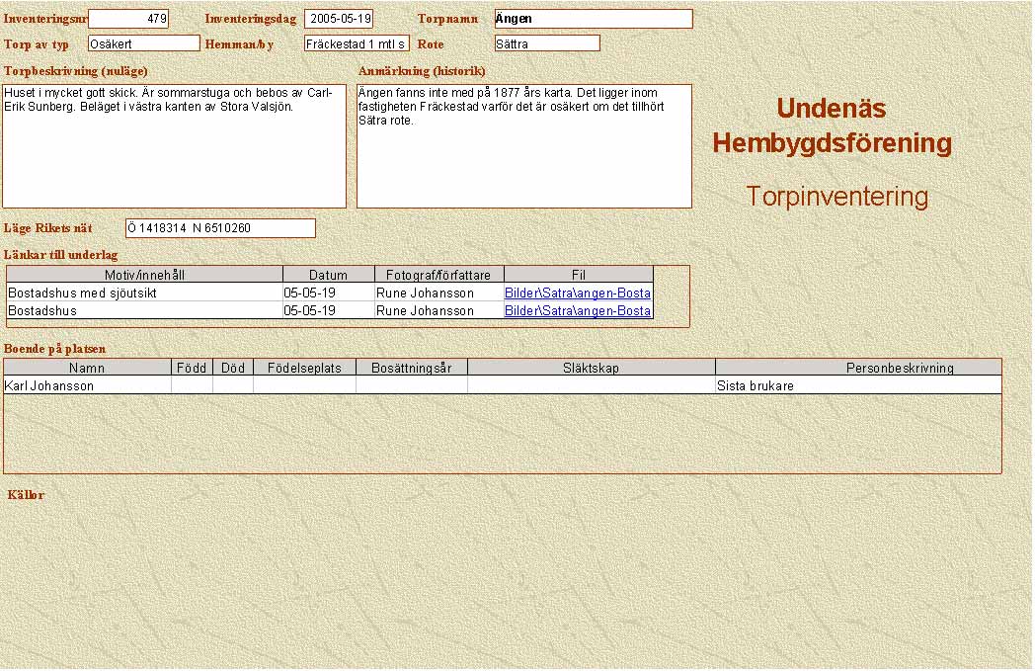The image size is (1035, 671).
Task: Click the Fil column header
Action: point(579,275)
